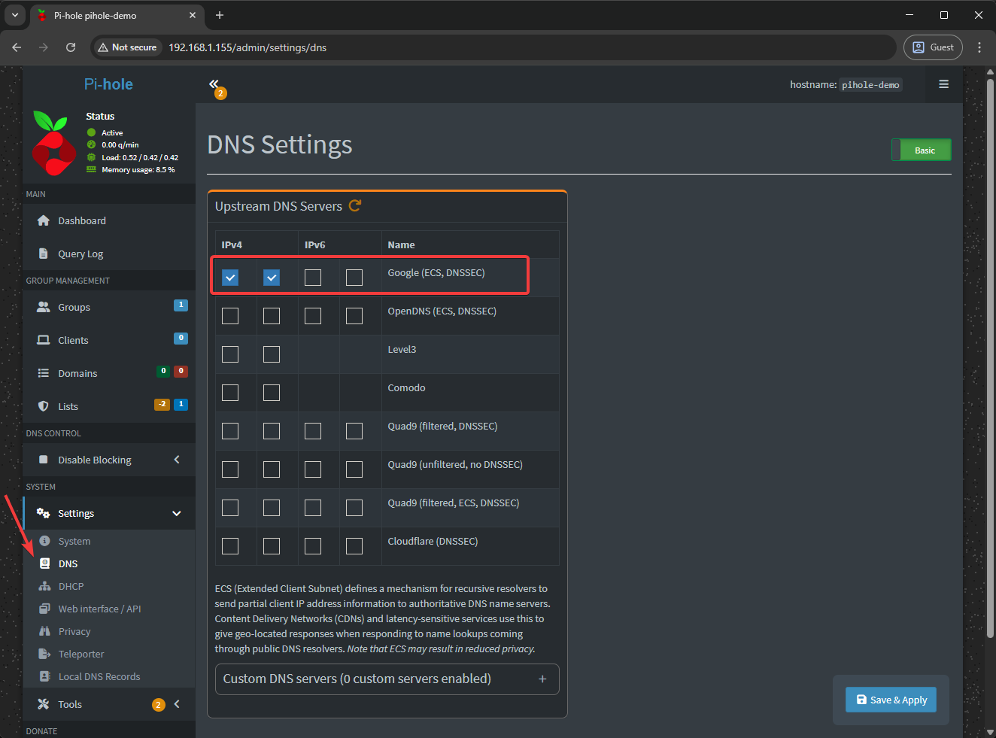Go to Query Log page

pyautogui.click(x=80, y=254)
